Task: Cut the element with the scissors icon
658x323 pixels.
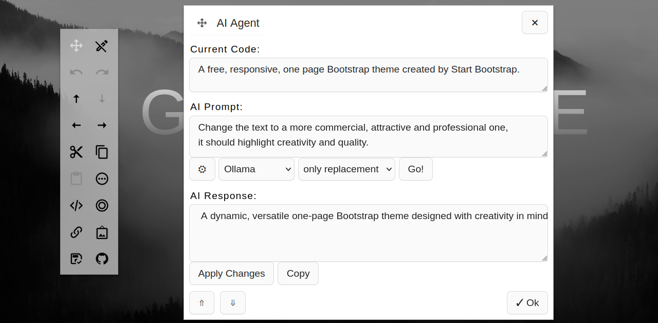Action: pos(77,152)
